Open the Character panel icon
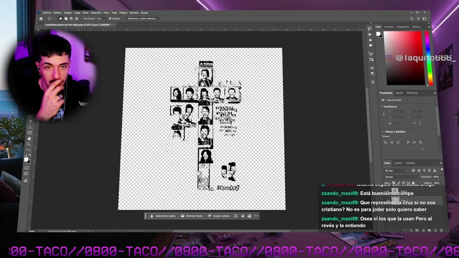Viewport: 459px width, 258px height. [372, 68]
